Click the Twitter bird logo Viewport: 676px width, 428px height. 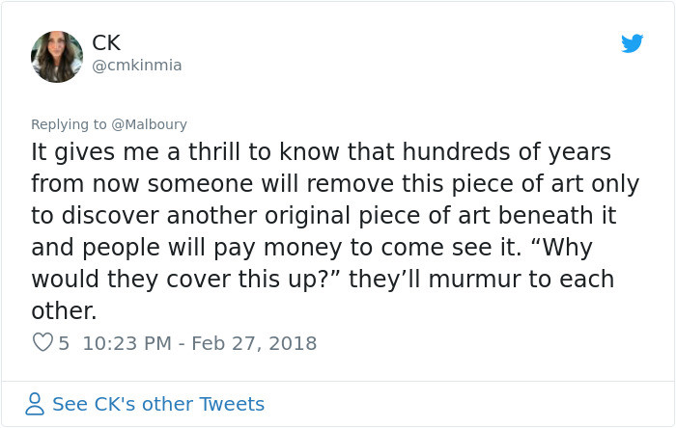(632, 43)
